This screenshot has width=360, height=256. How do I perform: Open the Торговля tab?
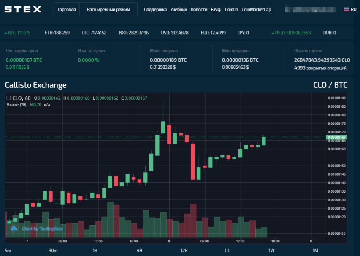pos(67,9)
